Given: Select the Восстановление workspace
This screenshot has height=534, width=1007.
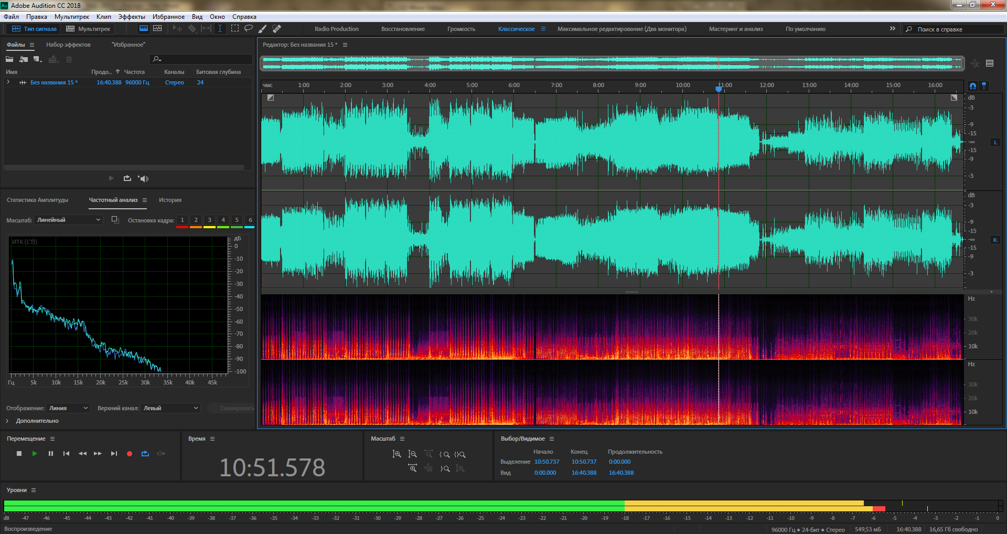Looking at the screenshot, I should [403, 29].
